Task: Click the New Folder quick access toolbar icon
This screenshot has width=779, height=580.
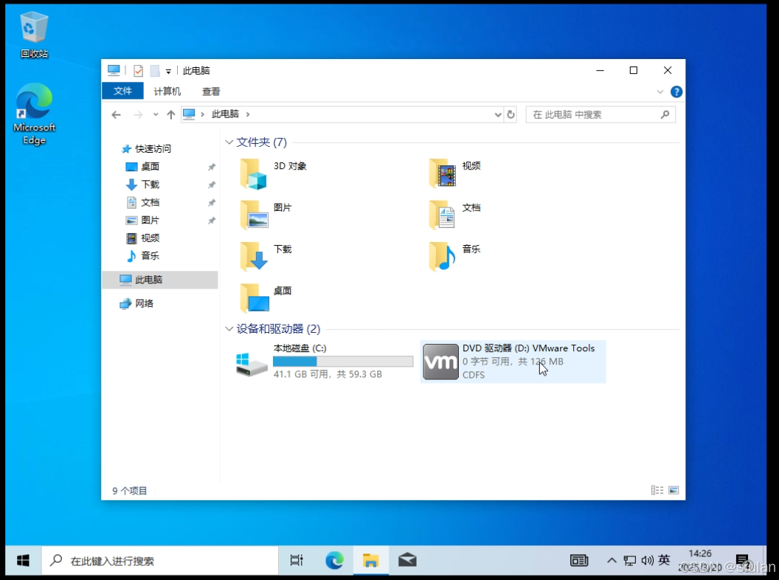Action: 155,71
